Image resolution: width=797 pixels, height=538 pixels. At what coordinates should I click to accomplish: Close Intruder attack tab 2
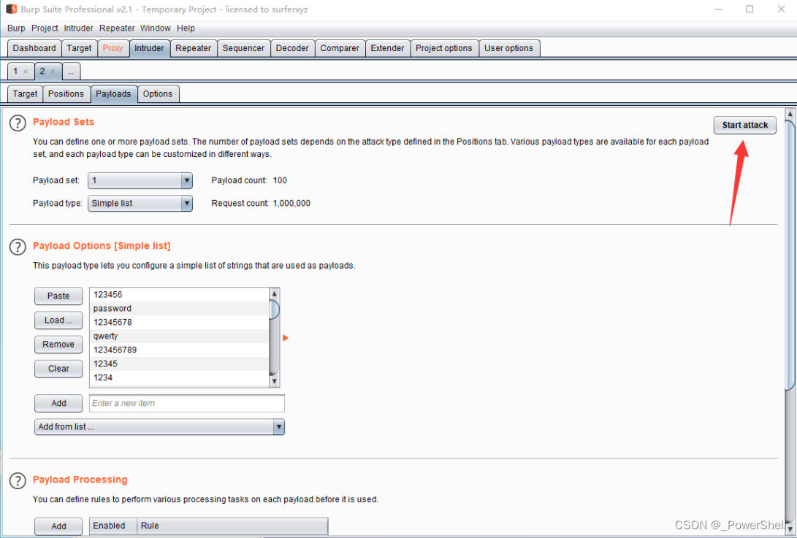[x=53, y=72]
